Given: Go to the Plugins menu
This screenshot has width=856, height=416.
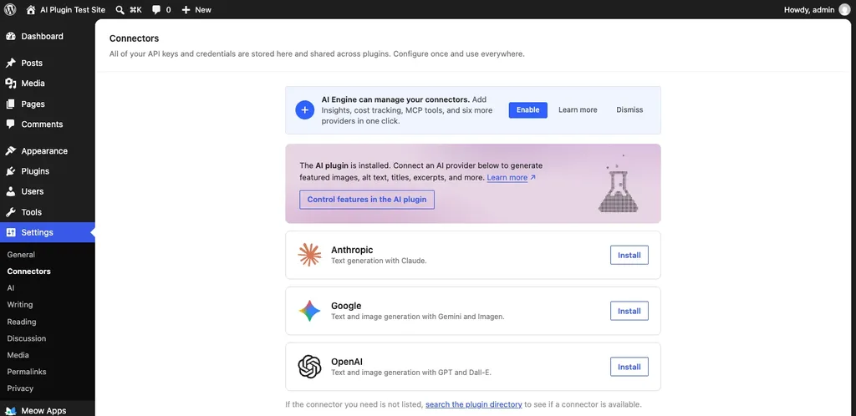Looking at the screenshot, I should pos(48,171).
